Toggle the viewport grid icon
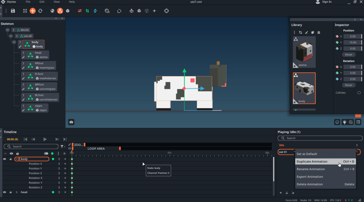 coord(358,122)
